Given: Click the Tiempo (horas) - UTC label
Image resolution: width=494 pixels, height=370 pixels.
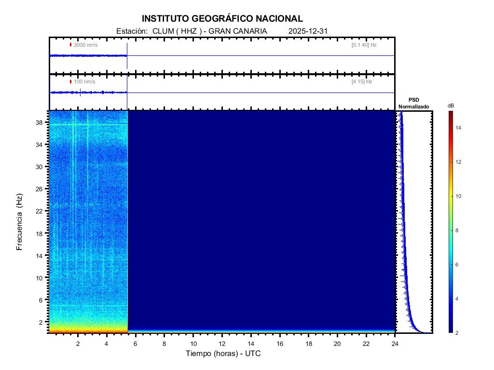Looking at the screenshot, I should point(223,354).
